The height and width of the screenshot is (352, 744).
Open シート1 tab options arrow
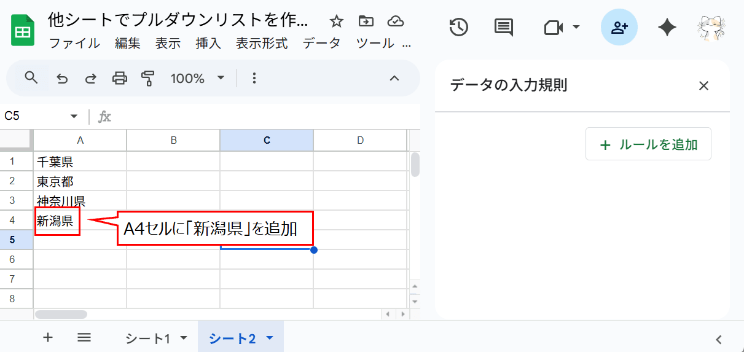click(x=183, y=338)
